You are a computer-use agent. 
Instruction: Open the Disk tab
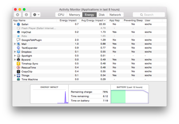102,15
